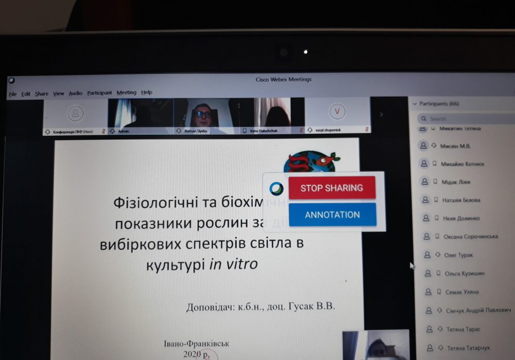Click the participants Search field
The image size is (515, 360).
463,119
